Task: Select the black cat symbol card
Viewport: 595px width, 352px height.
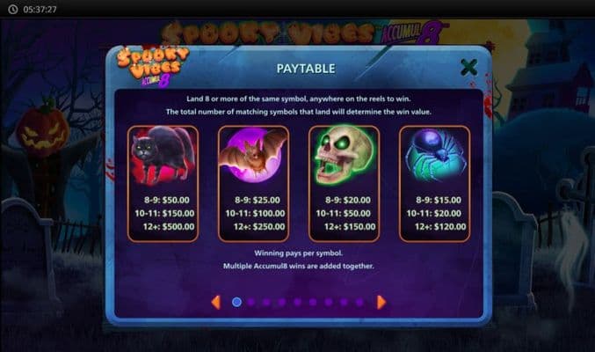Action: point(163,184)
